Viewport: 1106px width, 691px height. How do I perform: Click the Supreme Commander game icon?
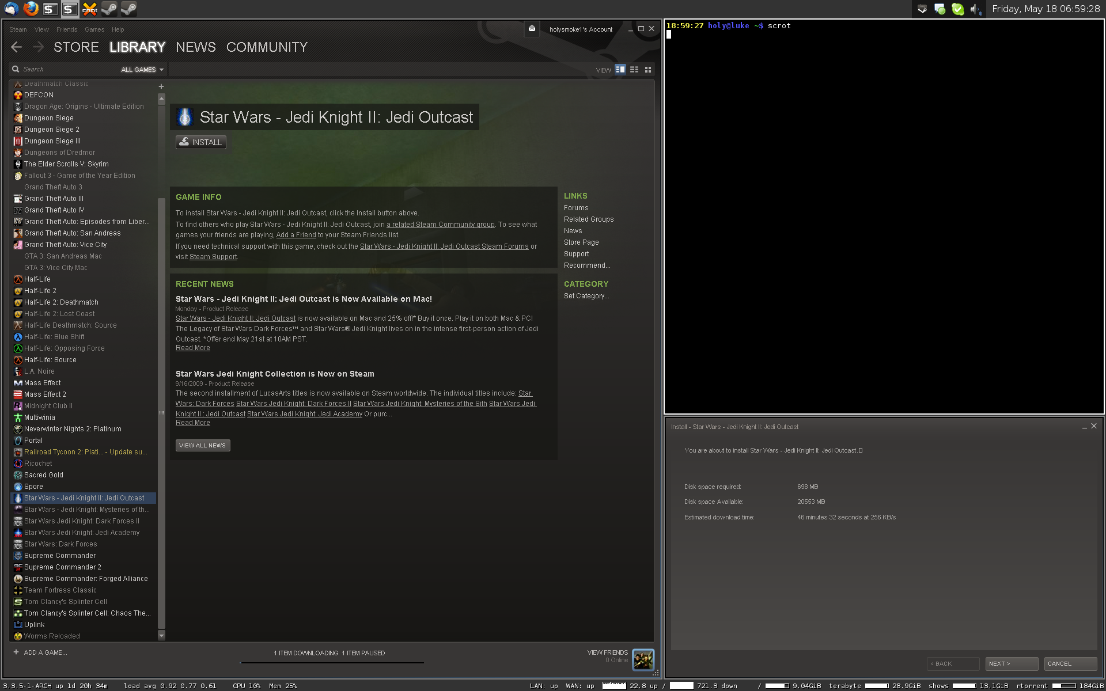18,556
